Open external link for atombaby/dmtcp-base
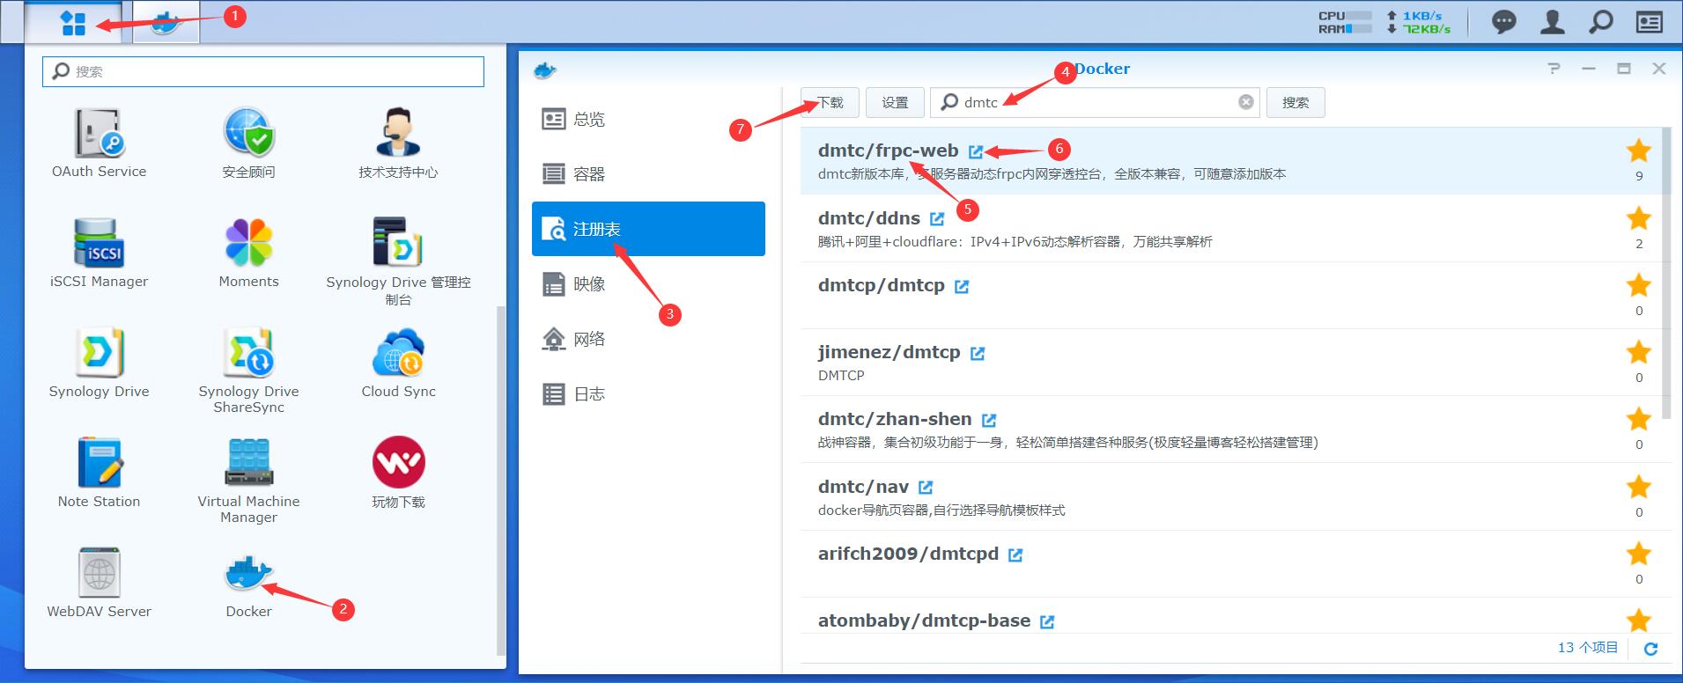 1046,621
